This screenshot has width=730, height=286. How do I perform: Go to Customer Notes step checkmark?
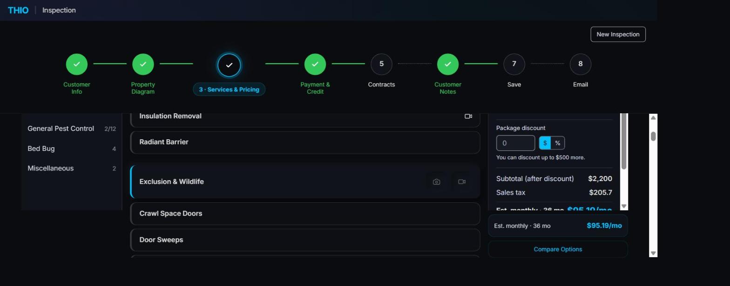pos(448,64)
